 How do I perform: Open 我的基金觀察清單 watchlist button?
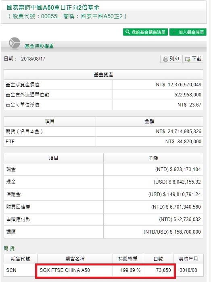click(x=145, y=32)
